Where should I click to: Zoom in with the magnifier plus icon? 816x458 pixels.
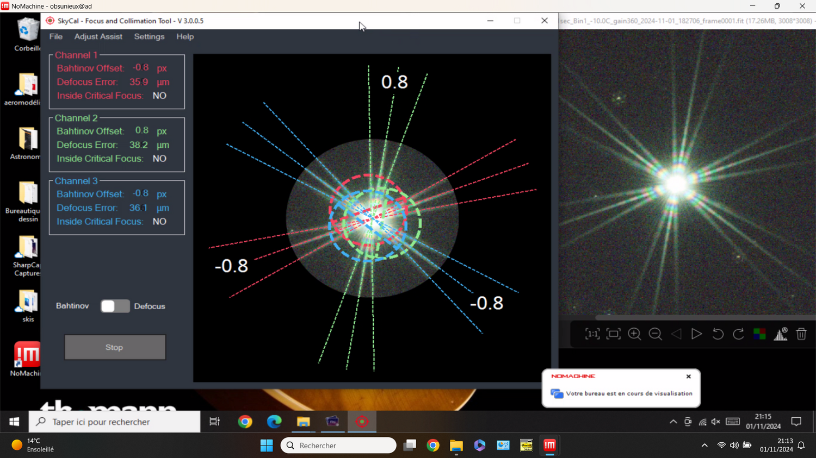[634, 334]
